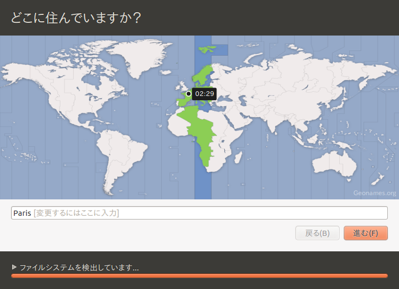Screen dimensions: 399x289
Task: Click the ファイルシステムを検出しています status text
Action: 79,267
